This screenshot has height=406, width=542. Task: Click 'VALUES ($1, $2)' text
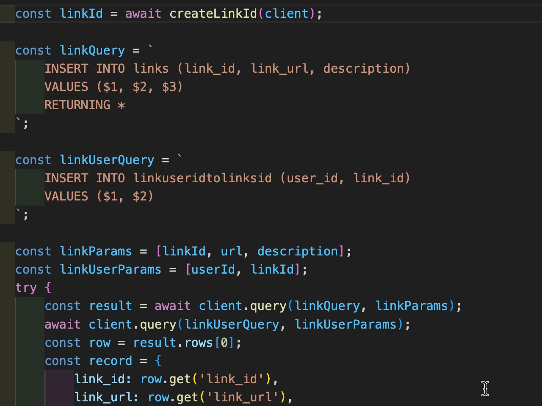click(x=99, y=196)
